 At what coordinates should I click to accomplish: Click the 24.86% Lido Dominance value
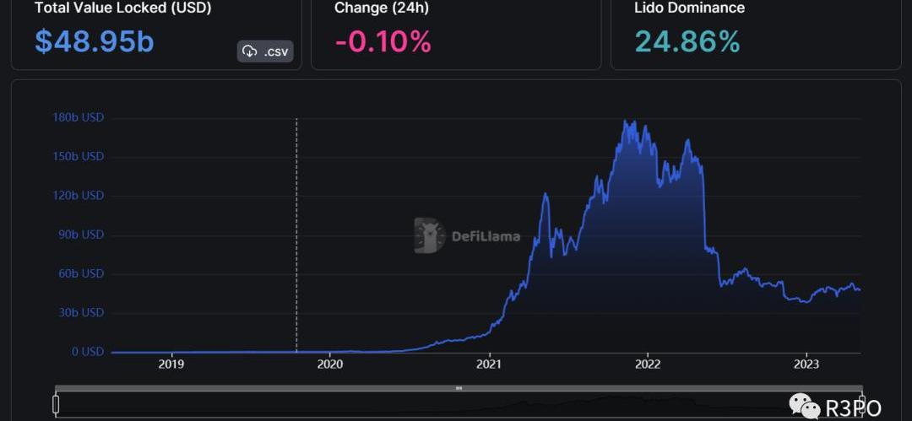pos(687,41)
